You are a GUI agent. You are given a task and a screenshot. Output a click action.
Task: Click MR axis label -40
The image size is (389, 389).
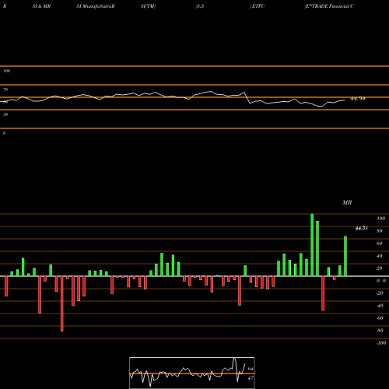coord(380,306)
